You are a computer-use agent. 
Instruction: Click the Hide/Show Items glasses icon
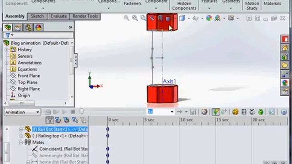click(196, 18)
